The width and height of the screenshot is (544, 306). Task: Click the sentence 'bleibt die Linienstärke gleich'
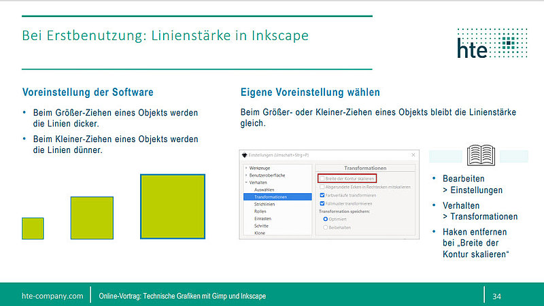tap(378, 117)
